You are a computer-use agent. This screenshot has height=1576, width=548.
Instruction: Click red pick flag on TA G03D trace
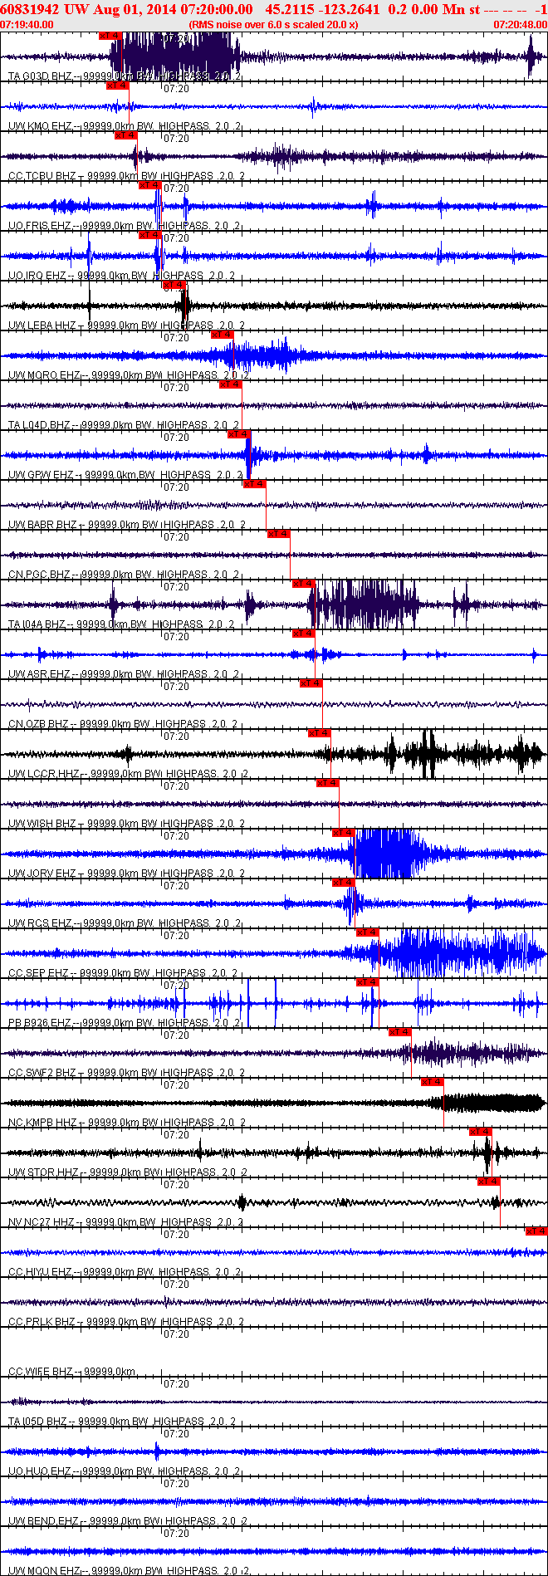[110, 36]
